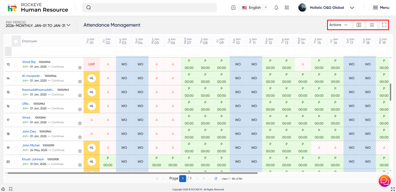
Task: Click into the top search field
Action: click(151, 8)
